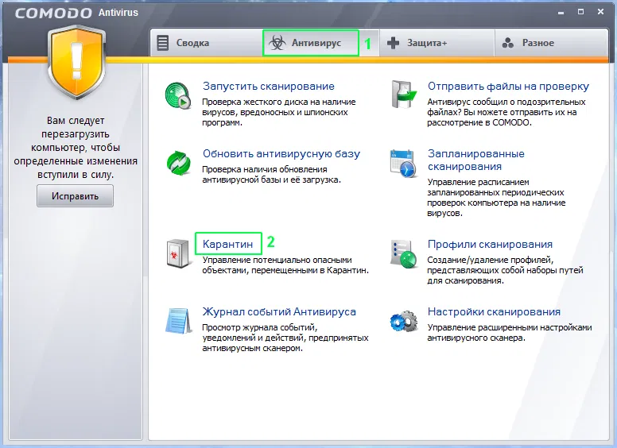Click Обновить антивирусную базу link

(x=281, y=153)
